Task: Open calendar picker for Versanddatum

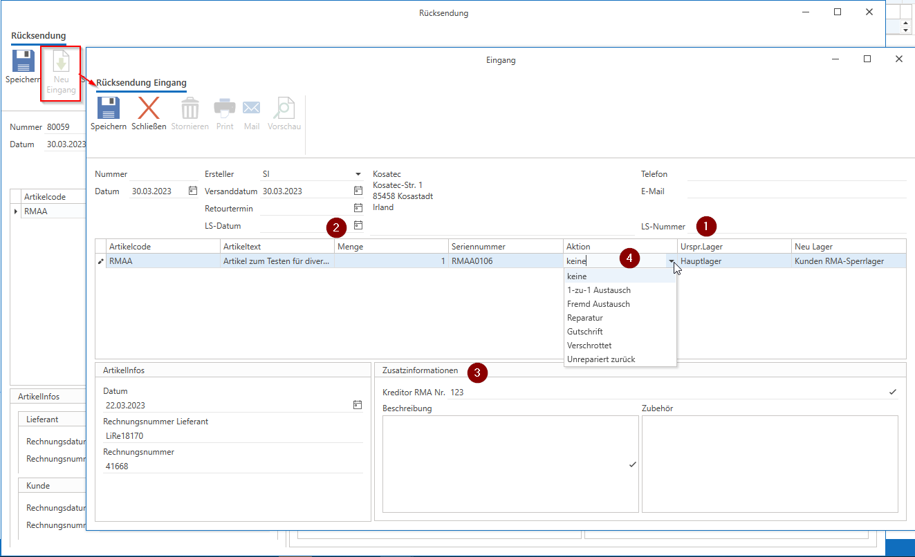Action: pos(358,191)
